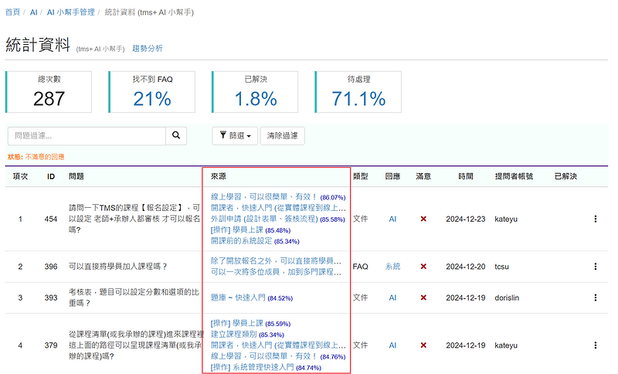618x374 pixels.
Task: Click the red X satisfaction mark in row 1
Action: pyautogui.click(x=423, y=219)
